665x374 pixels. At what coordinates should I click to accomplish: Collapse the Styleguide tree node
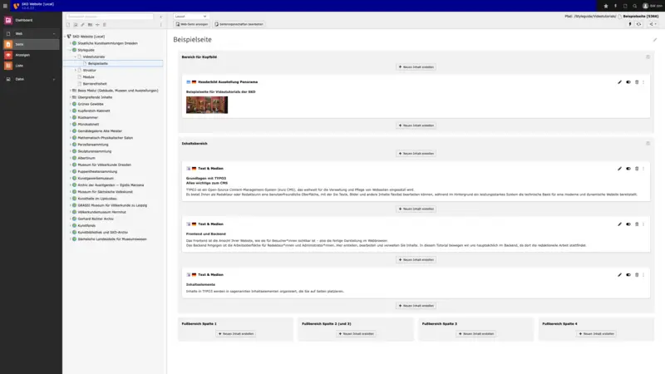[x=70, y=50]
